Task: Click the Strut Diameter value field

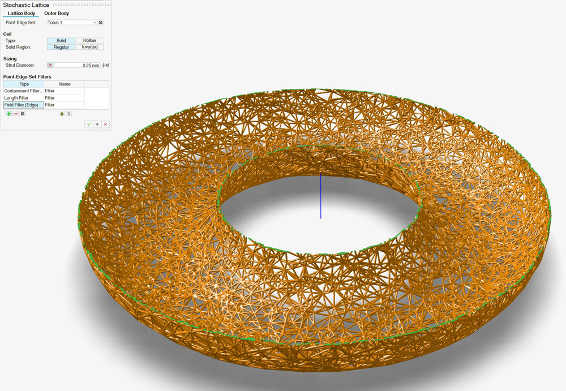Action: 77,66
